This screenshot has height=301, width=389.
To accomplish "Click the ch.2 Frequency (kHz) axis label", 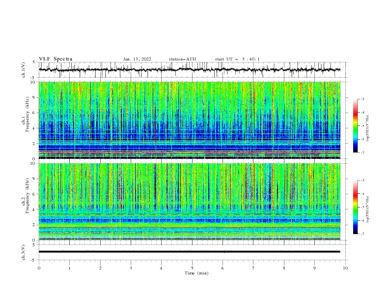I will pos(26,196).
